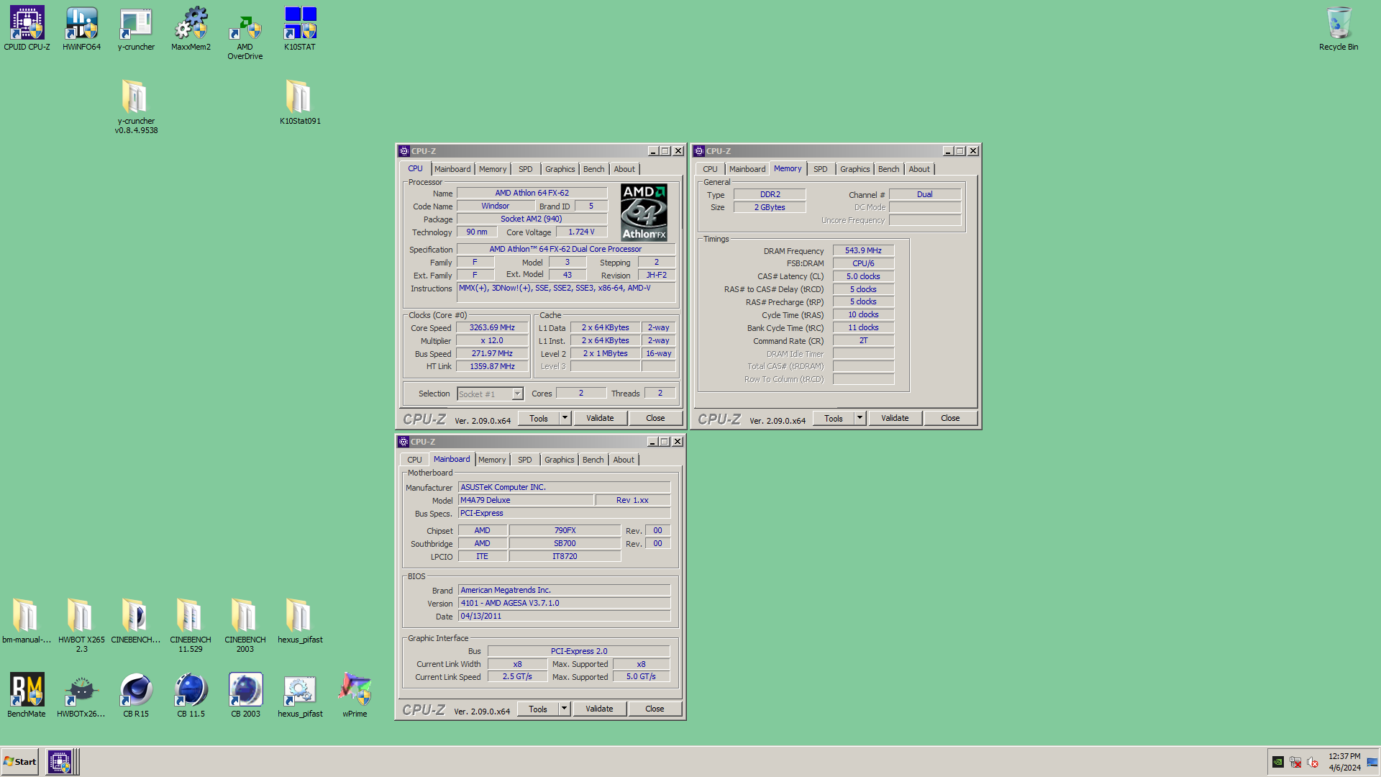Switch to SPD tab in CPU window
This screenshot has height=777, width=1381.
click(526, 169)
